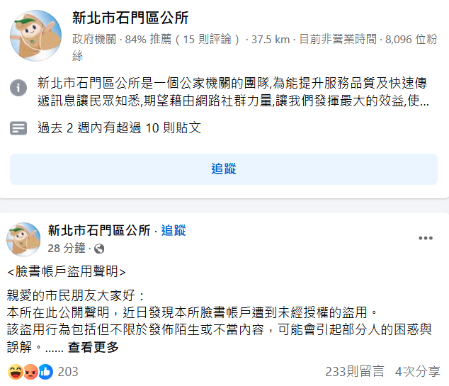Viewport: 449px width, 386px height.
Task: Click the post author name 新北市石門區公所
Action: [x=99, y=230]
